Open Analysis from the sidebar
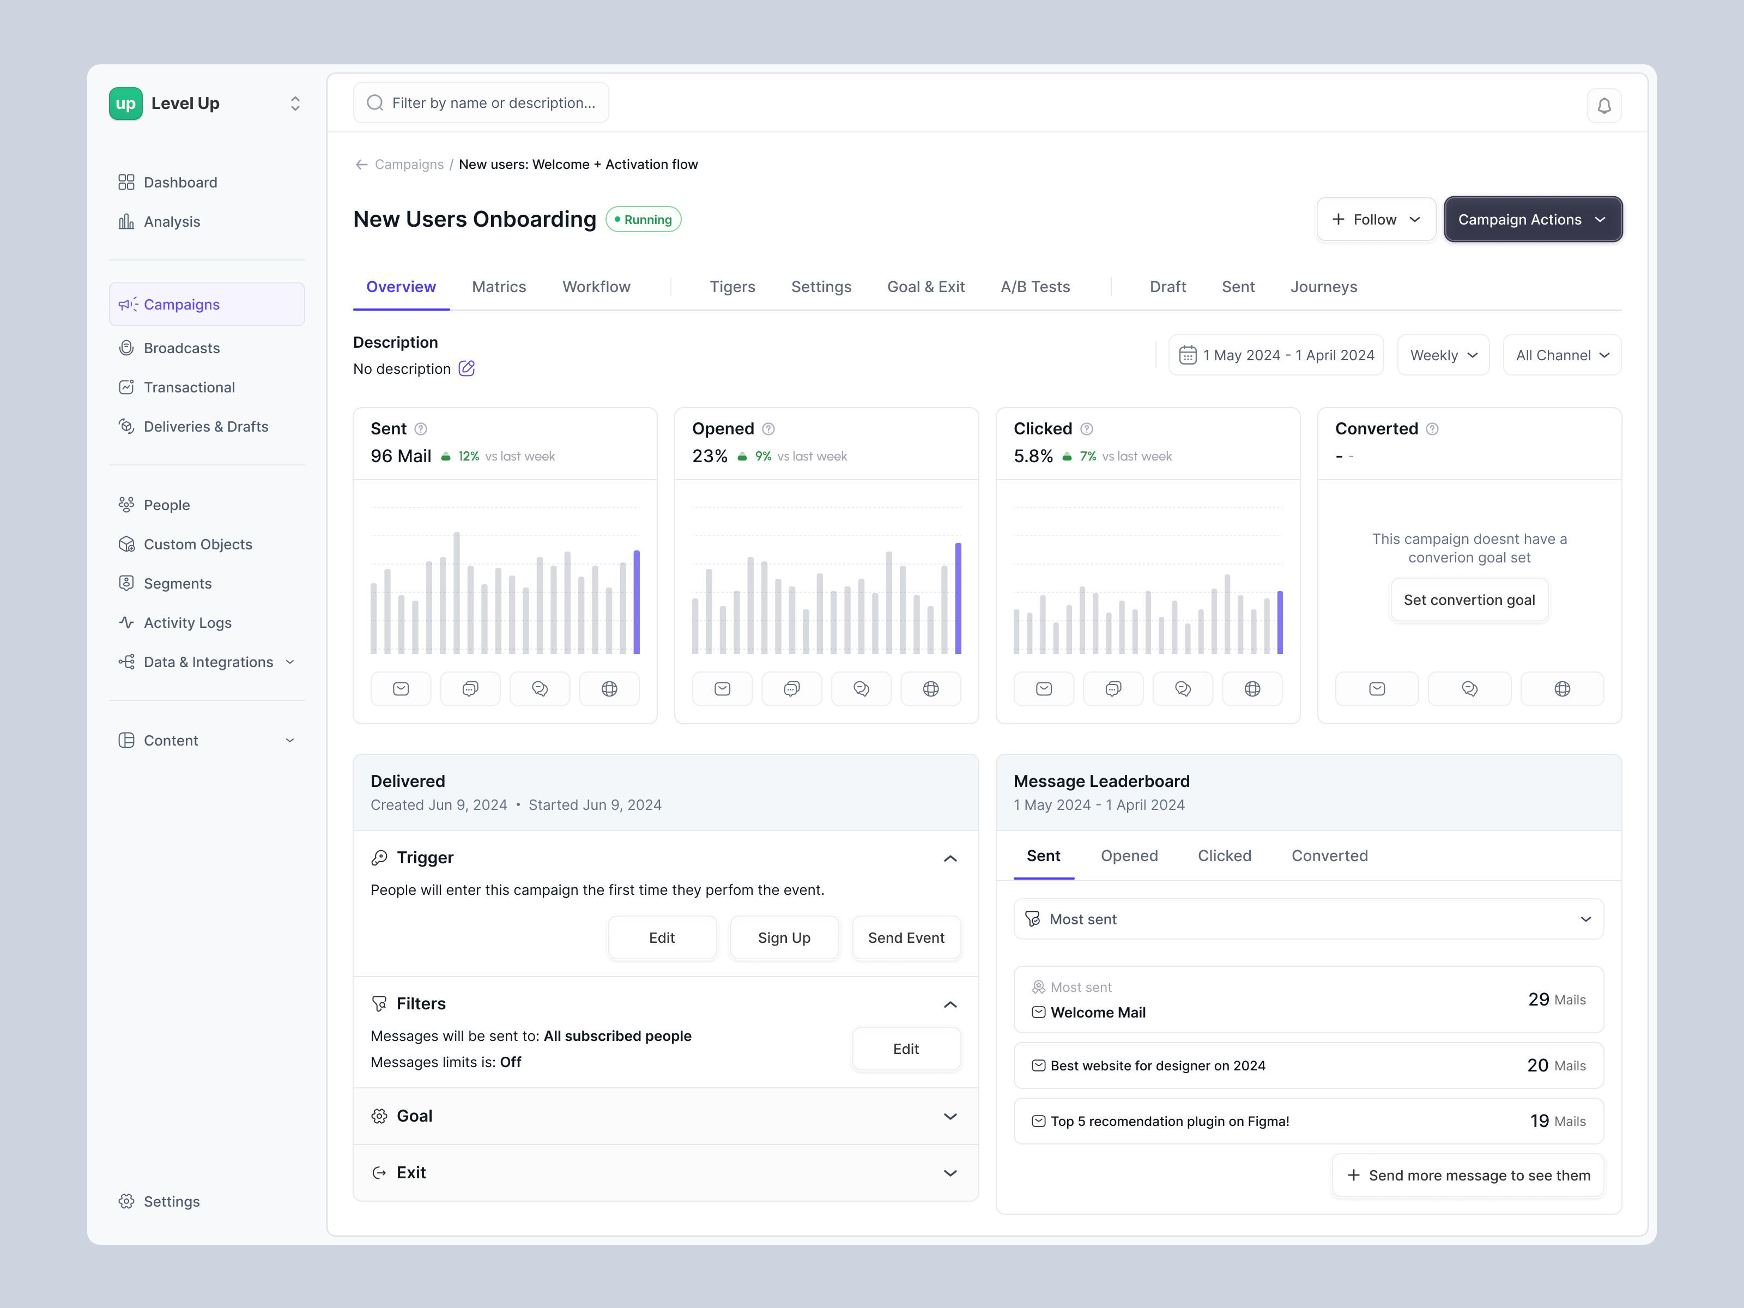This screenshot has width=1744, height=1308. pyautogui.click(x=172, y=222)
